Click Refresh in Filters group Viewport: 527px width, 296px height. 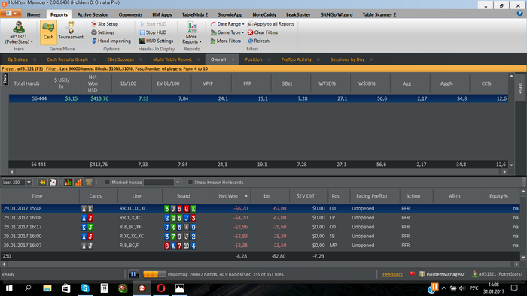[258, 41]
